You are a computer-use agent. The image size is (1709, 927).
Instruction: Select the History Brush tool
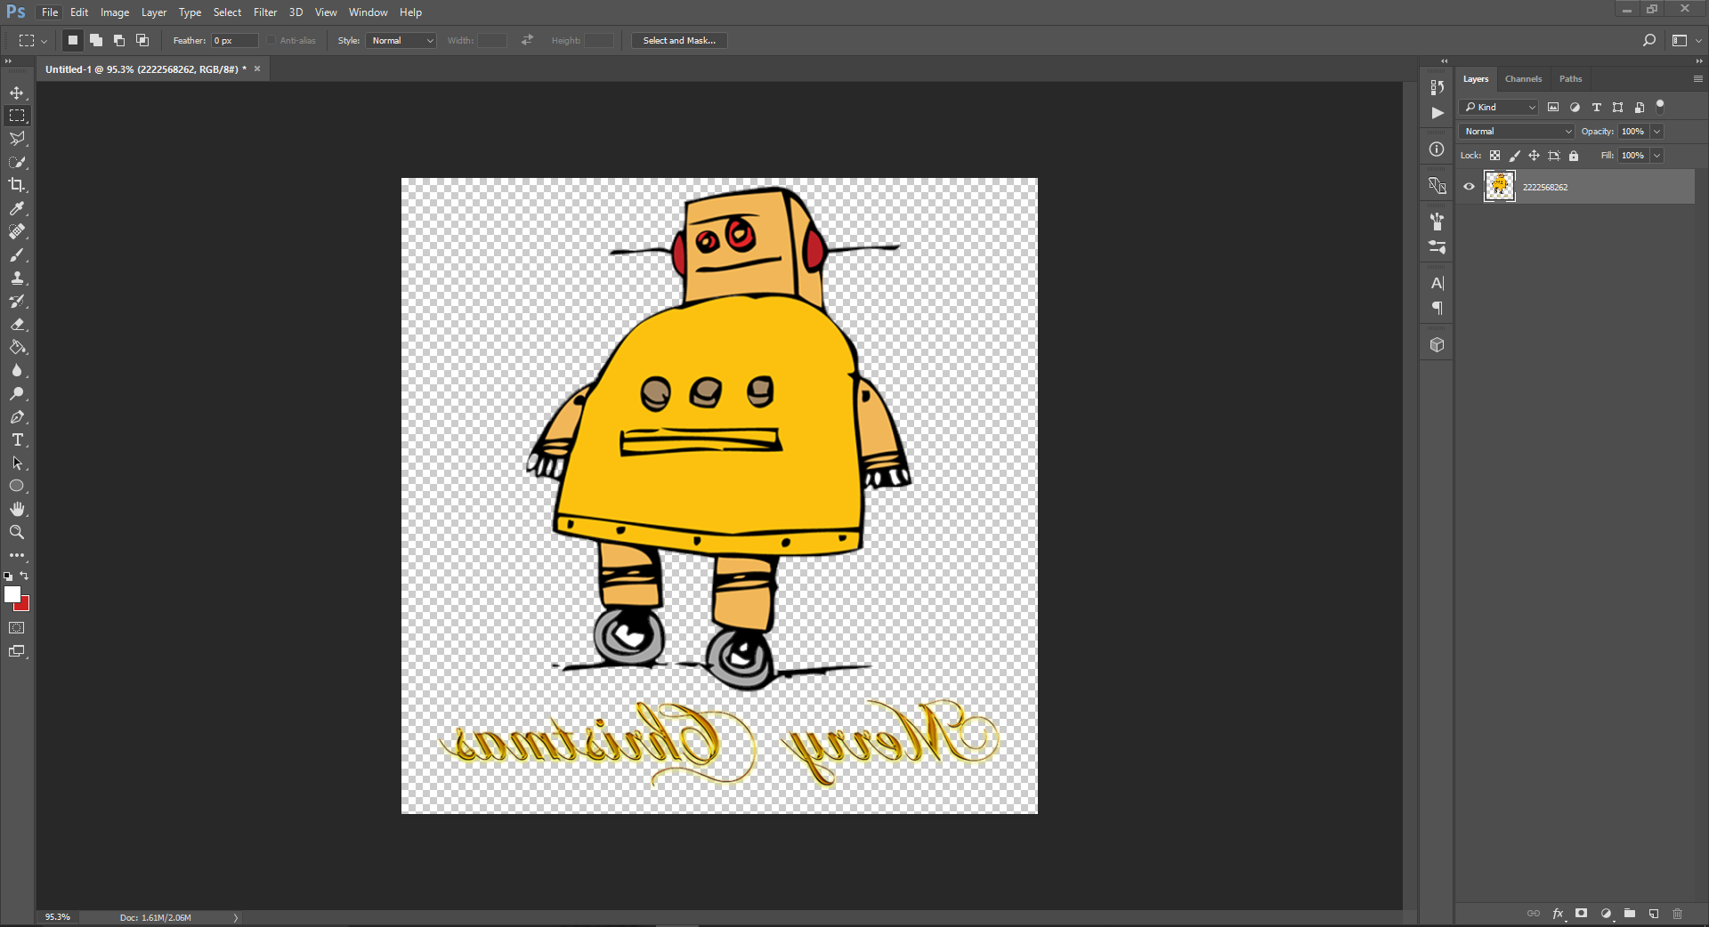click(17, 302)
